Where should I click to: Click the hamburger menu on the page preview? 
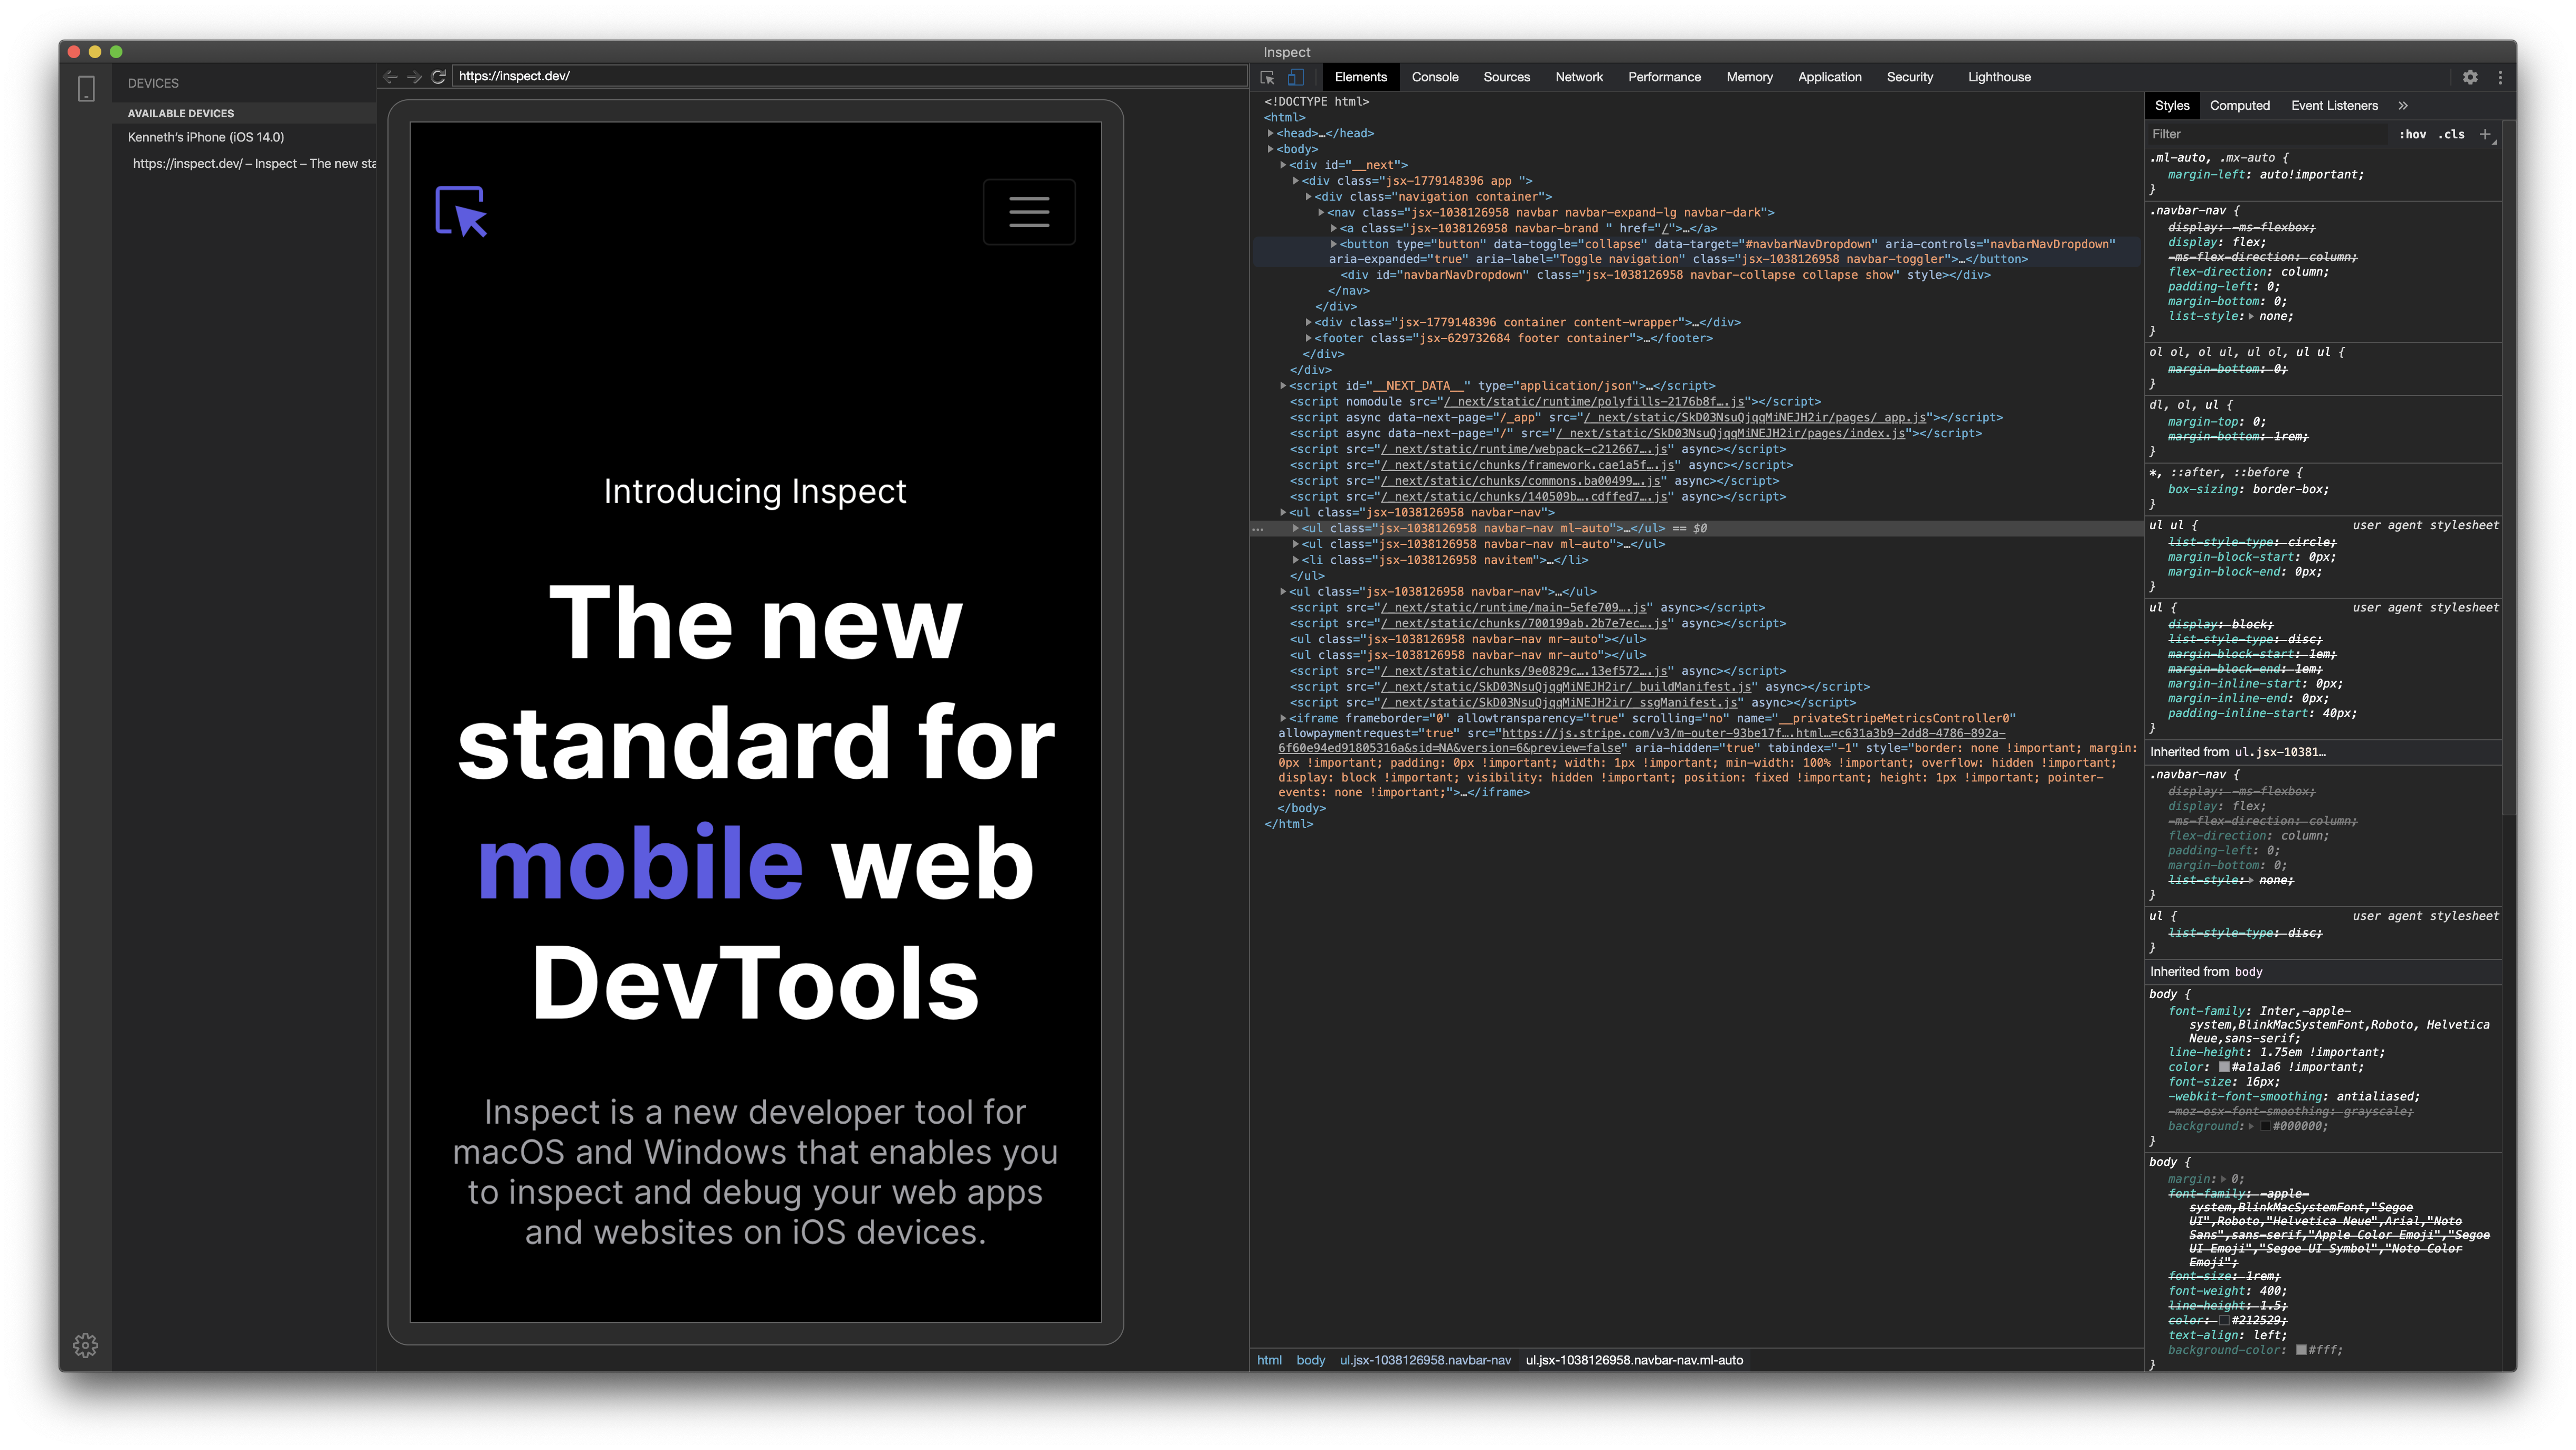[1029, 211]
